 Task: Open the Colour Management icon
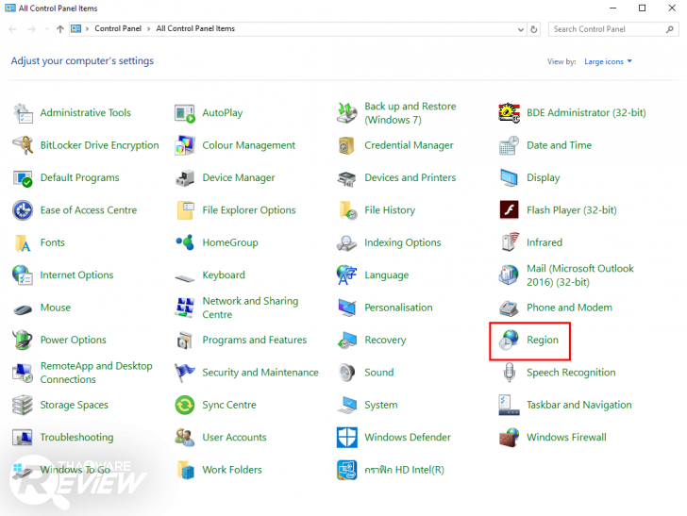coord(185,145)
